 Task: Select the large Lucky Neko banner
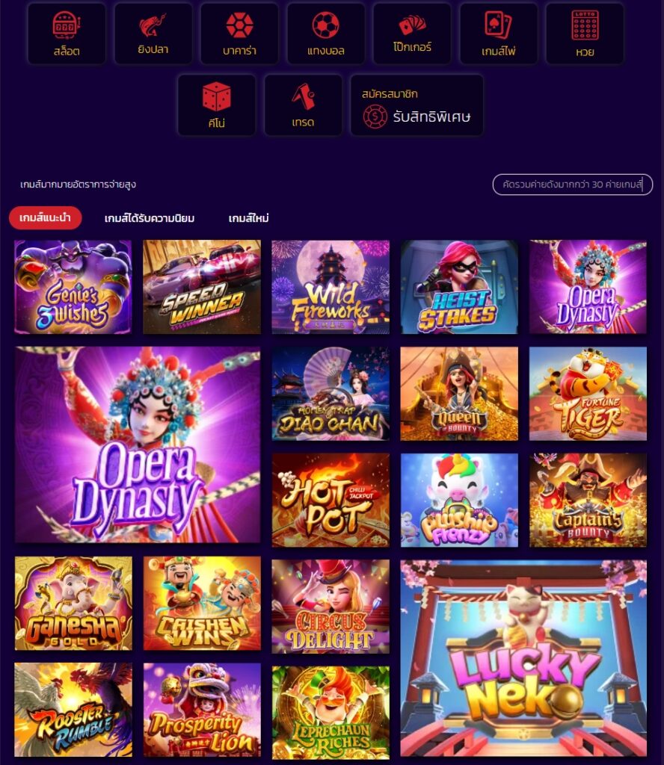(523, 658)
